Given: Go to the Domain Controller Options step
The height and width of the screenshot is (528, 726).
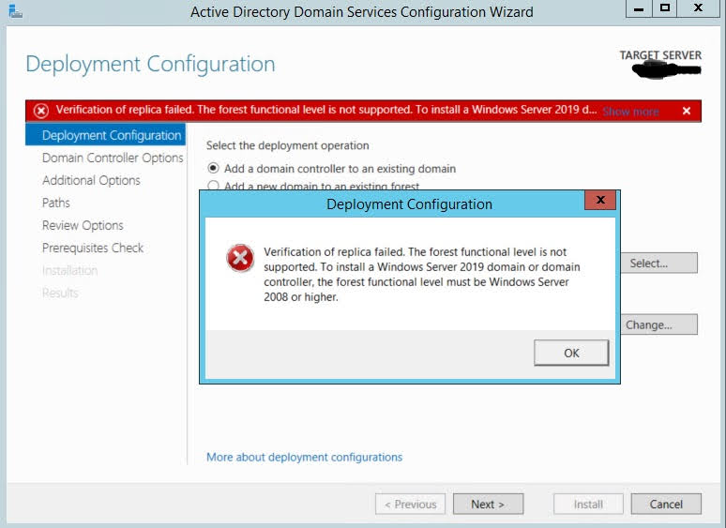Looking at the screenshot, I should 113,158.
